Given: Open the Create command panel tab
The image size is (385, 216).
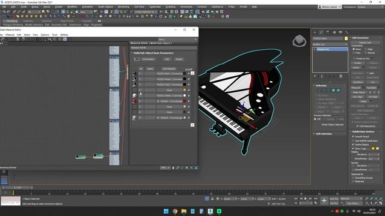Looking at the screenshot, I should (x=315, y=32).
